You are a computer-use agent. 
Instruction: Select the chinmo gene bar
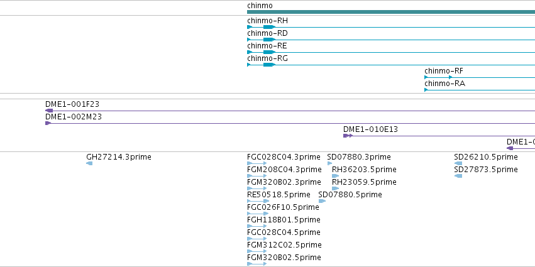coord(391,12)
